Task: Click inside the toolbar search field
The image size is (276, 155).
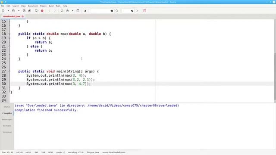Action: tap(100, 11)
